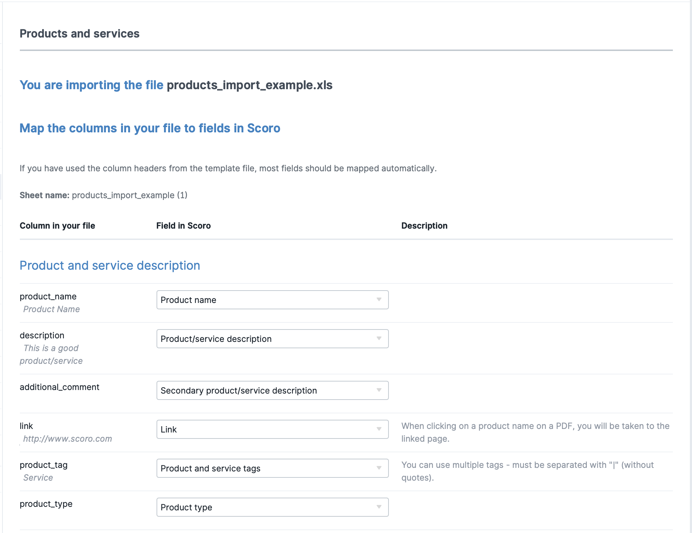The width and height of the screenshot is (692, 533).
Task: Click the Field in Scoro table header
Action: (183, 225)
